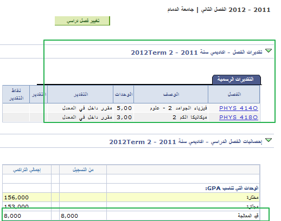Click the Quantum Mechanics 2 description
This screenshot has width=281, height=221.
click(x=190, y=118)
